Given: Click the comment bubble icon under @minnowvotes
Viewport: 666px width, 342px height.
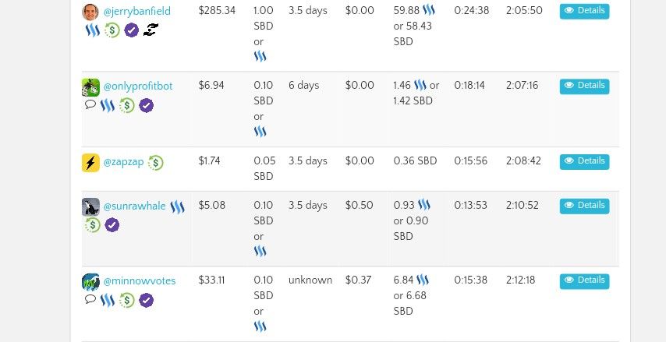Looking at the screenshot, I should point(90,299).
